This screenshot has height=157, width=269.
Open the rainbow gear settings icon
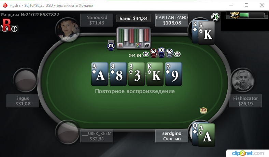click(138, 45)
